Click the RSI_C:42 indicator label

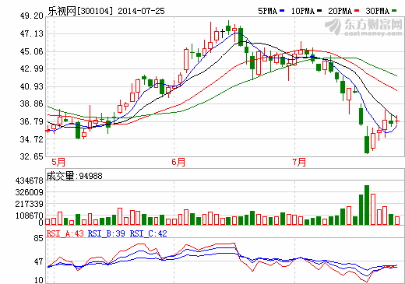pos(148,233)
